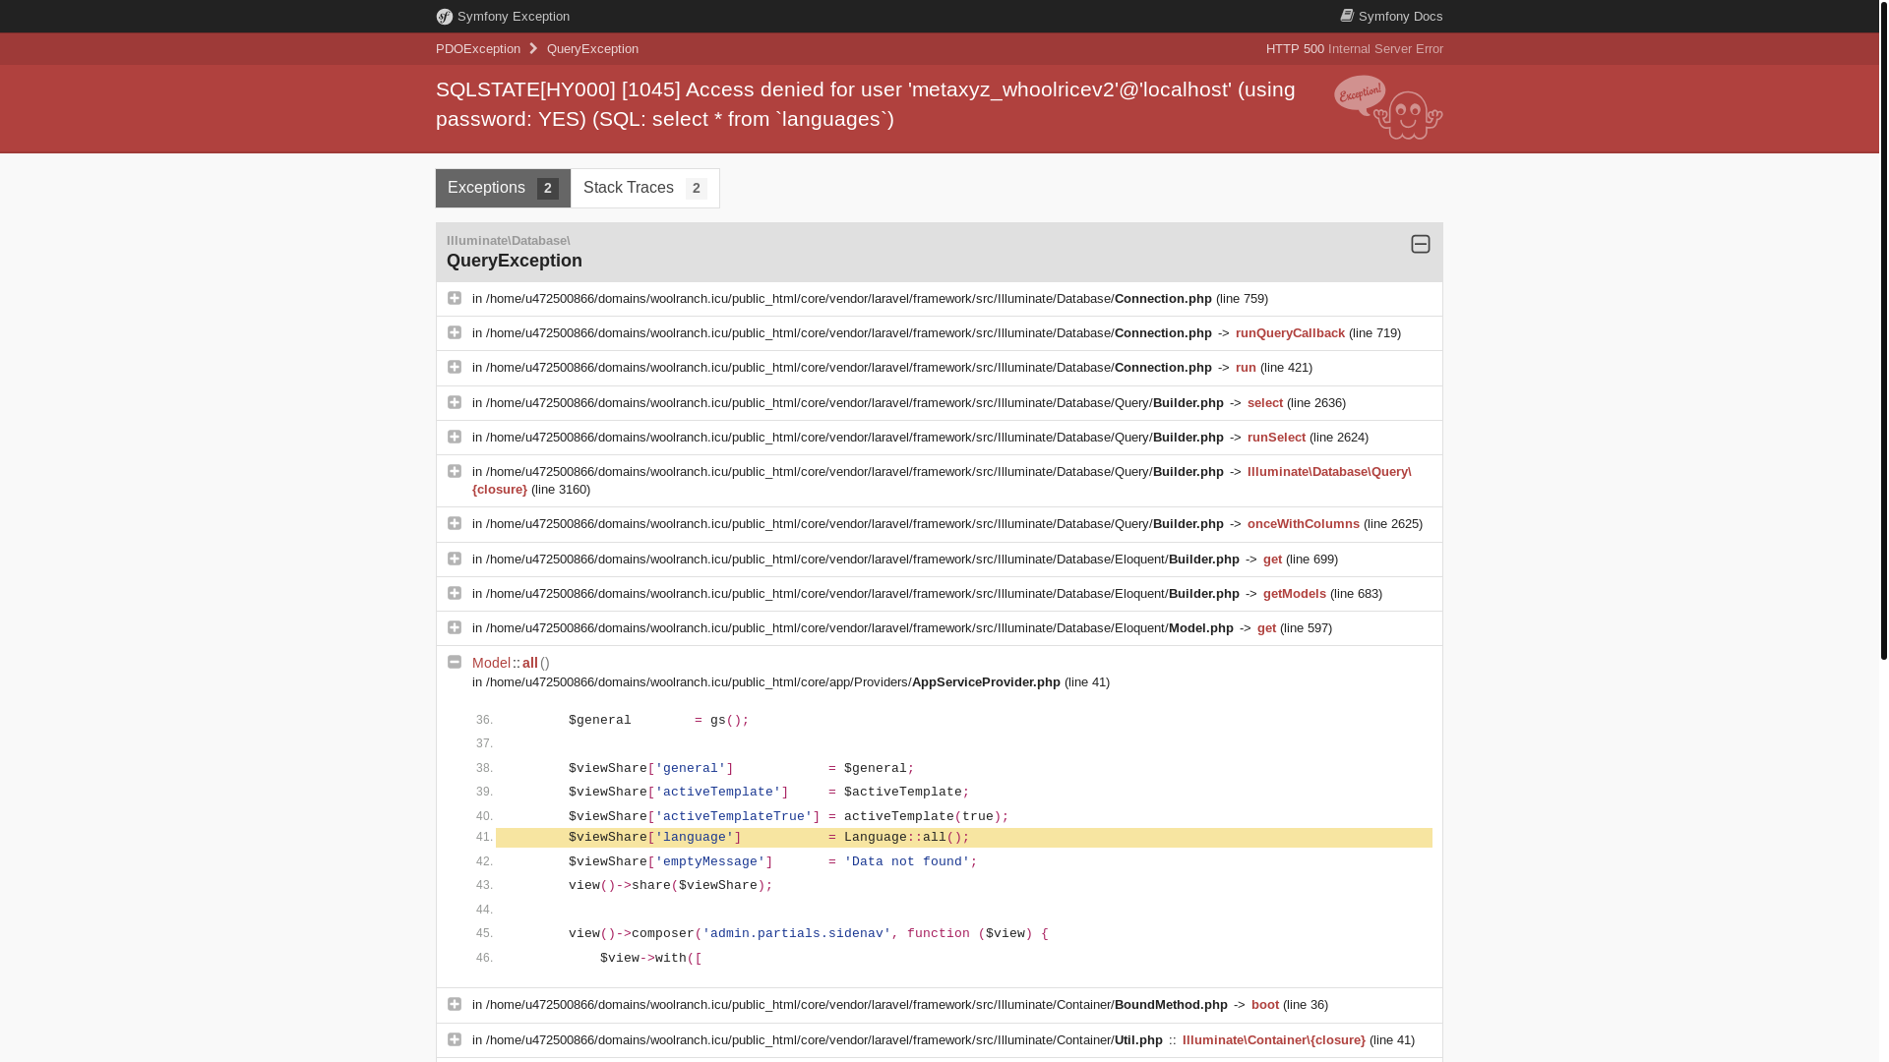Expand the Builder.php select line 2636 trace
Screen dimensions: 1889x1062
pyautogui.click(x=455, y=402)
